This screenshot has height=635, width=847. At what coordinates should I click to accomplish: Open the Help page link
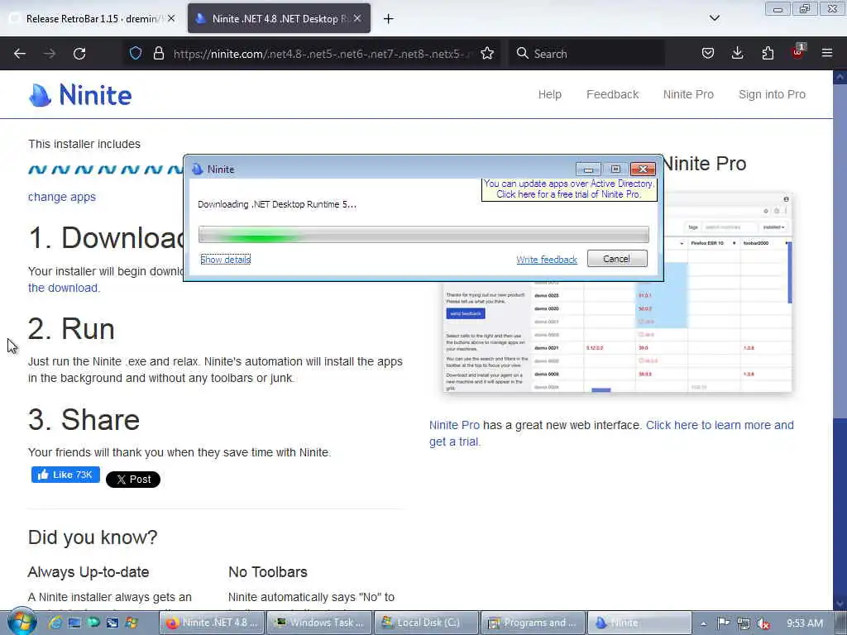tap(550, 94)
